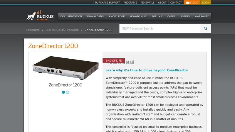Go to Renewals in the top bar
Screen dimensions: 235x132
coord(147,3)
